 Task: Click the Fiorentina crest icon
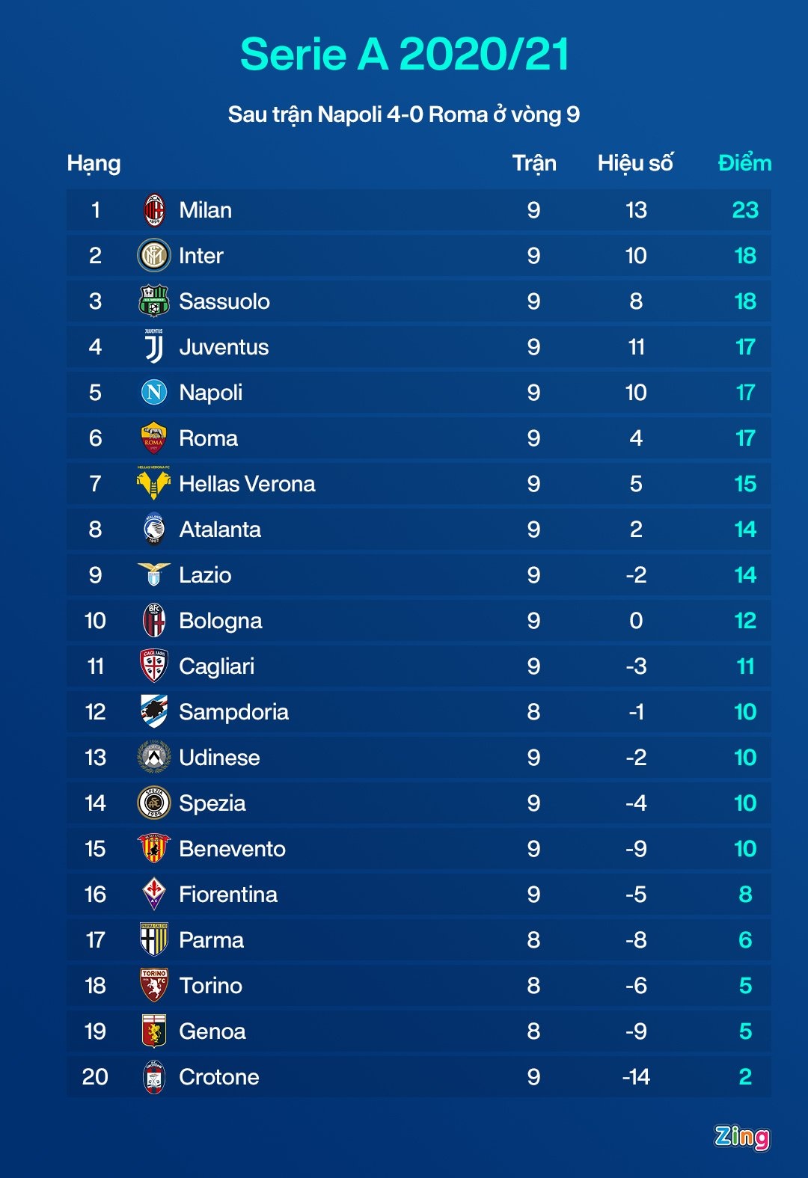(x=154, y=894)
